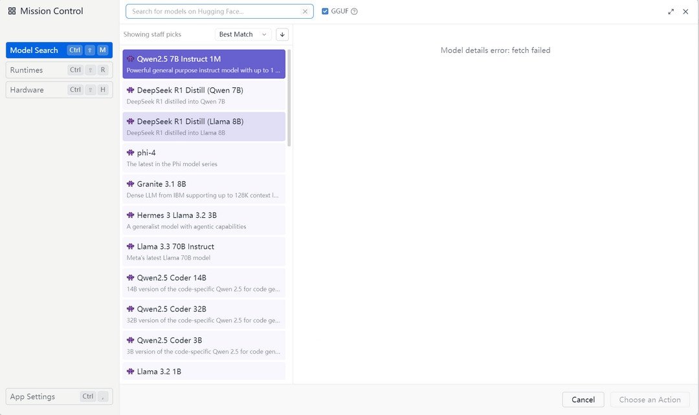Click the Qwen2.5 7B Instruct 1M model icon
Screen dimensions: 699x415
[130, 59]
